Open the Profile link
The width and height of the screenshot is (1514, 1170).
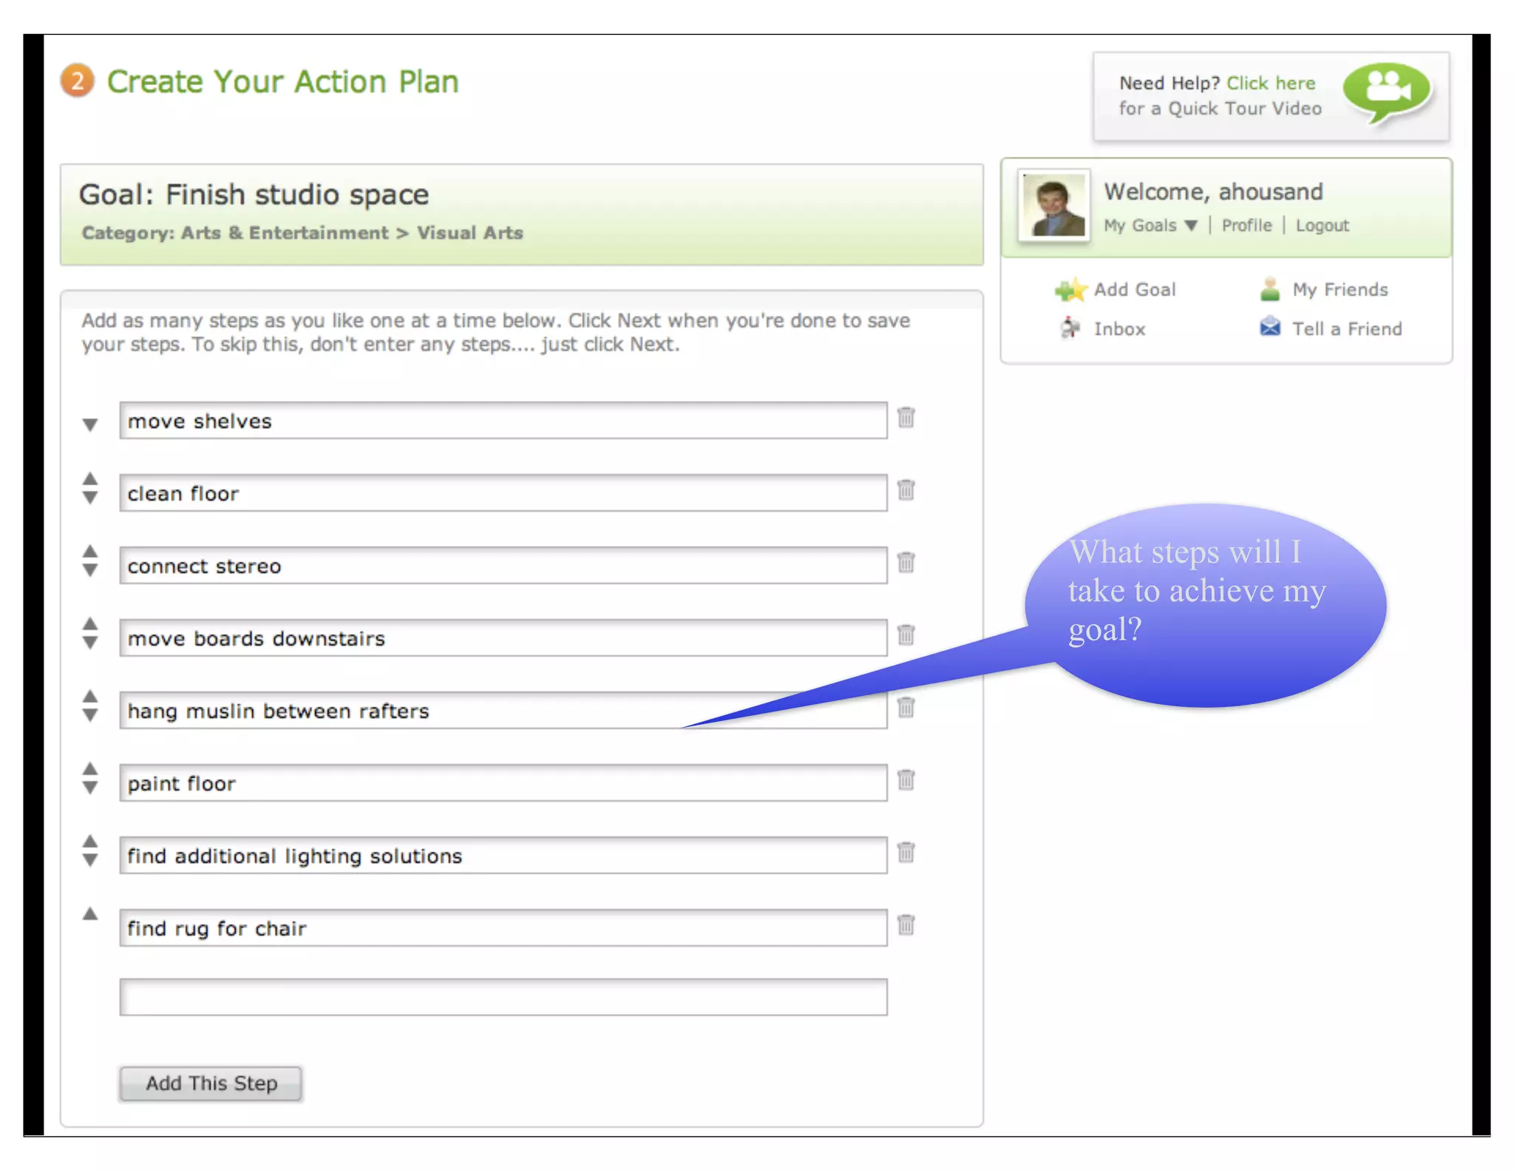tap(1246, 226)
